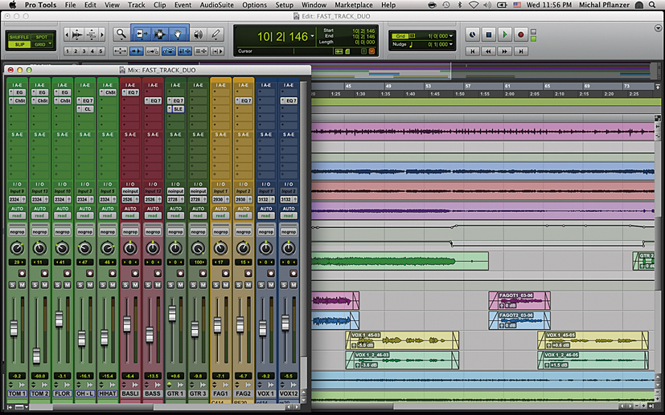Open the Track menu
The height and width of the screenshot is (415, 665).
coord(137,5)
